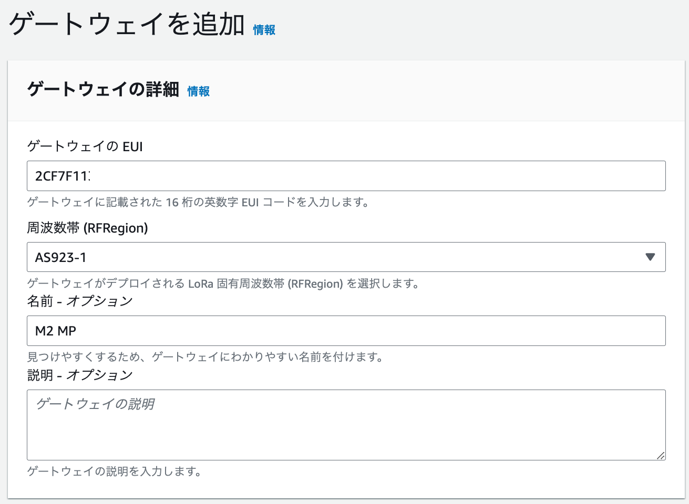Open the 情報 link beside ゲートウェイの詳細
The height and width of the screenshot is (504, 689).
point(199,91)
